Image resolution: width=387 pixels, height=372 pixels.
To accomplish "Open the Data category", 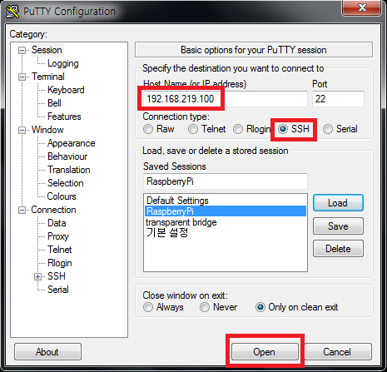I will (57, 223).
